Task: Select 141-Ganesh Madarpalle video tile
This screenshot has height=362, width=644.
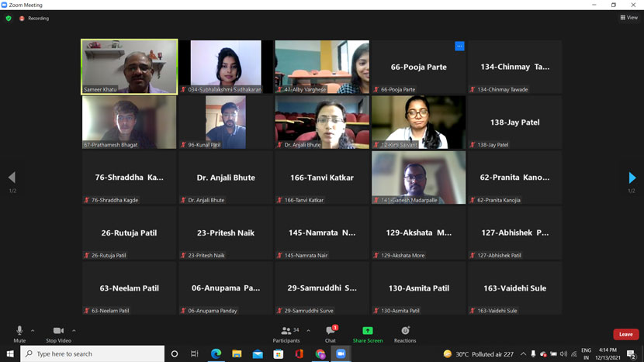Action: pyautogui.click(x=418, y=178)
